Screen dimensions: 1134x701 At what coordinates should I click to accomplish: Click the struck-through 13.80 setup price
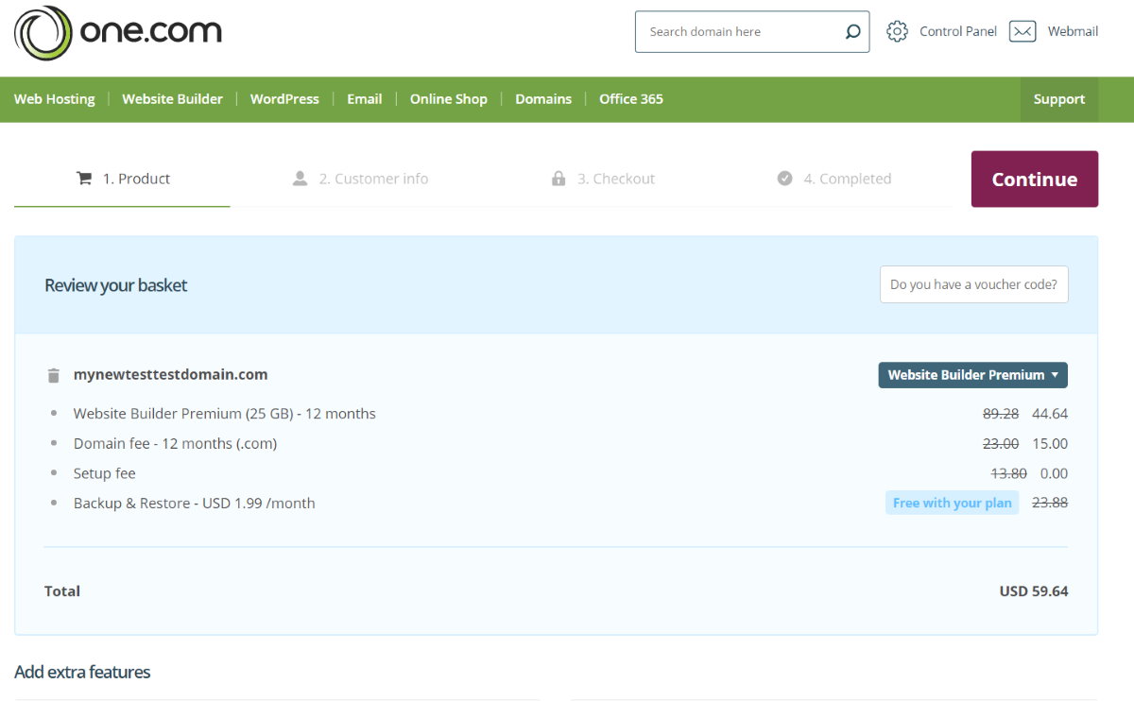coord(1008,473)
